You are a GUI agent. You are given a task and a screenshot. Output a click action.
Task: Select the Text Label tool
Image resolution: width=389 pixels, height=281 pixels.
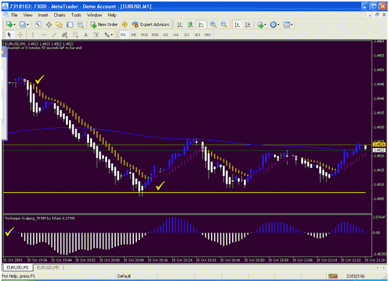[96, 35]
